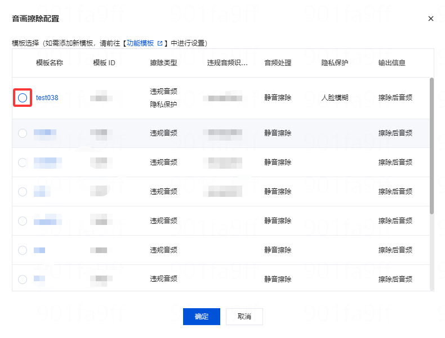Confirm with the 确定 button
The height and width of the screenshot is (338, 445).
[202, 317]
